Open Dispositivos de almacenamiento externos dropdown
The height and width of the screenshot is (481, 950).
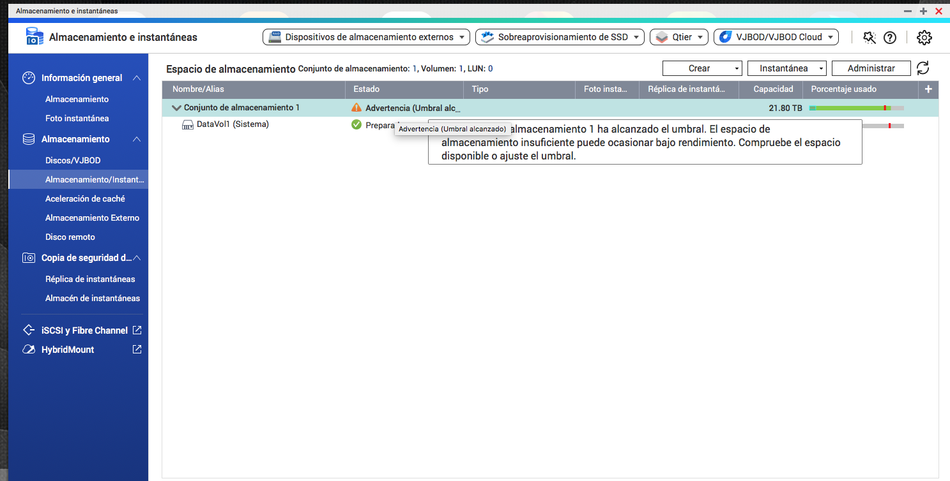click(366, 37)
